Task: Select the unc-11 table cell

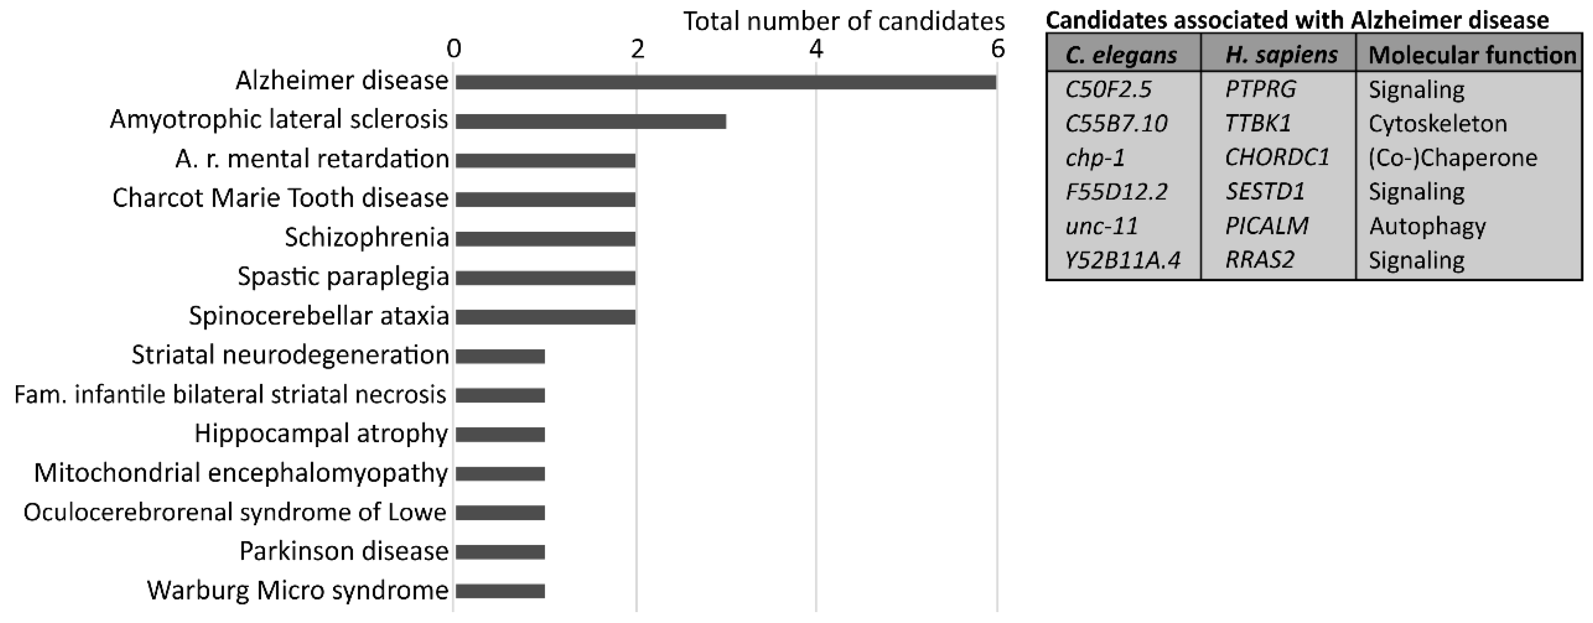Action: [1102, 226]
